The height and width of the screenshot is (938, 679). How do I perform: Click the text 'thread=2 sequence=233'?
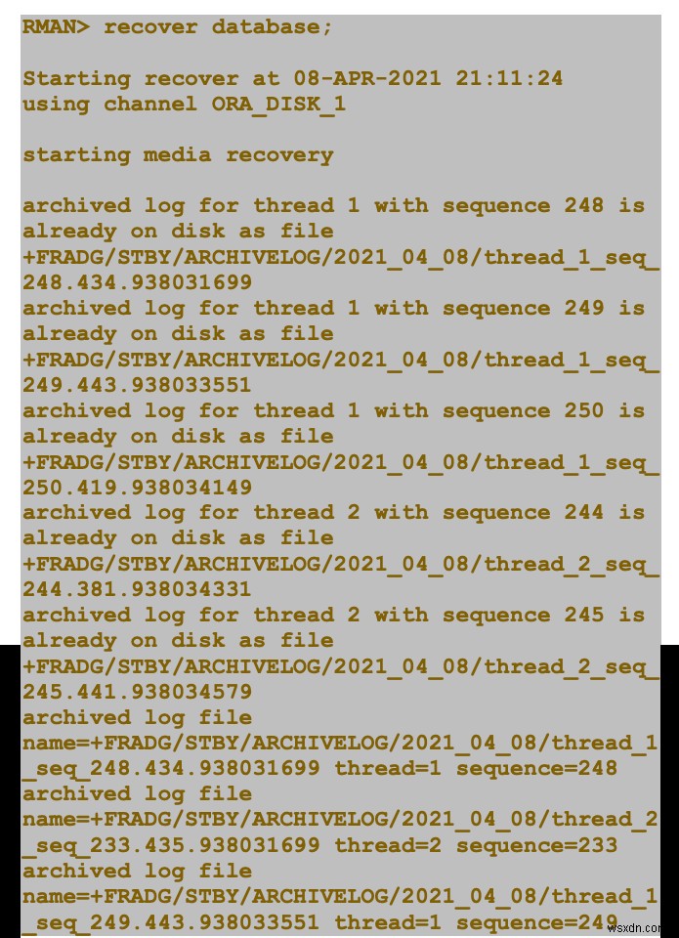click(x=476, y=844)
